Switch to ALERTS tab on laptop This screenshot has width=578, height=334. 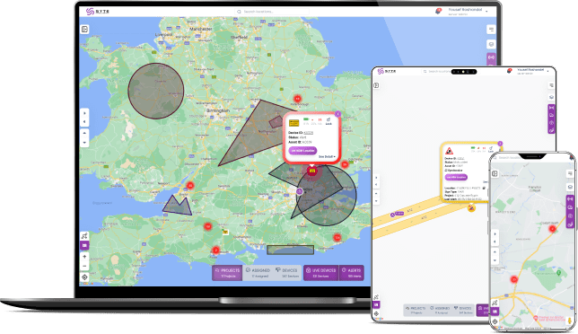point(351,273)
